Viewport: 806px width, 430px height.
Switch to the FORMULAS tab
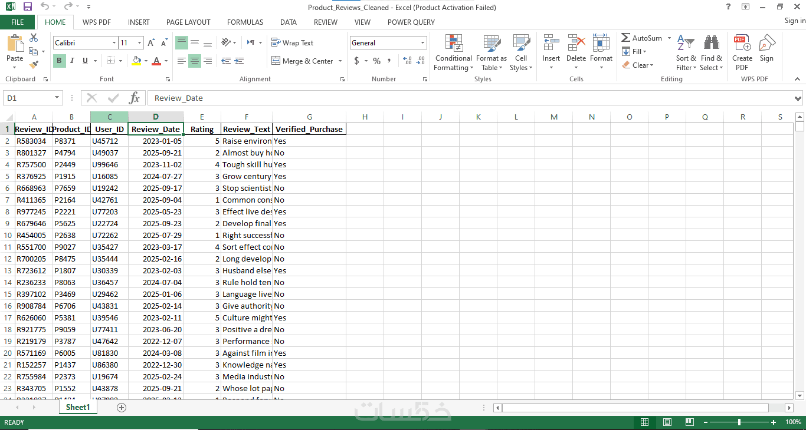[245, 22]
